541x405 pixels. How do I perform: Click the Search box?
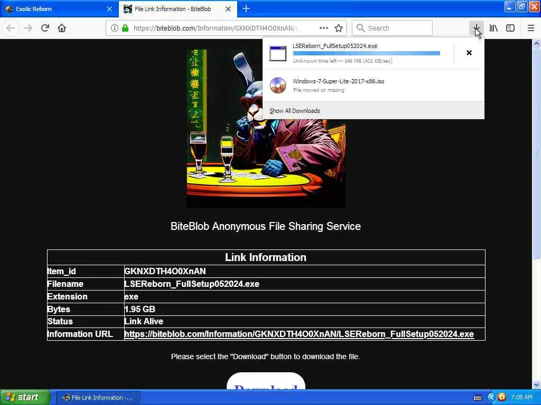pos(392,28)
